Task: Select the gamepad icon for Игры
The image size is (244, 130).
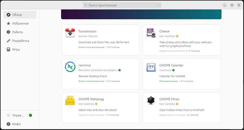Action: [8, 50]
